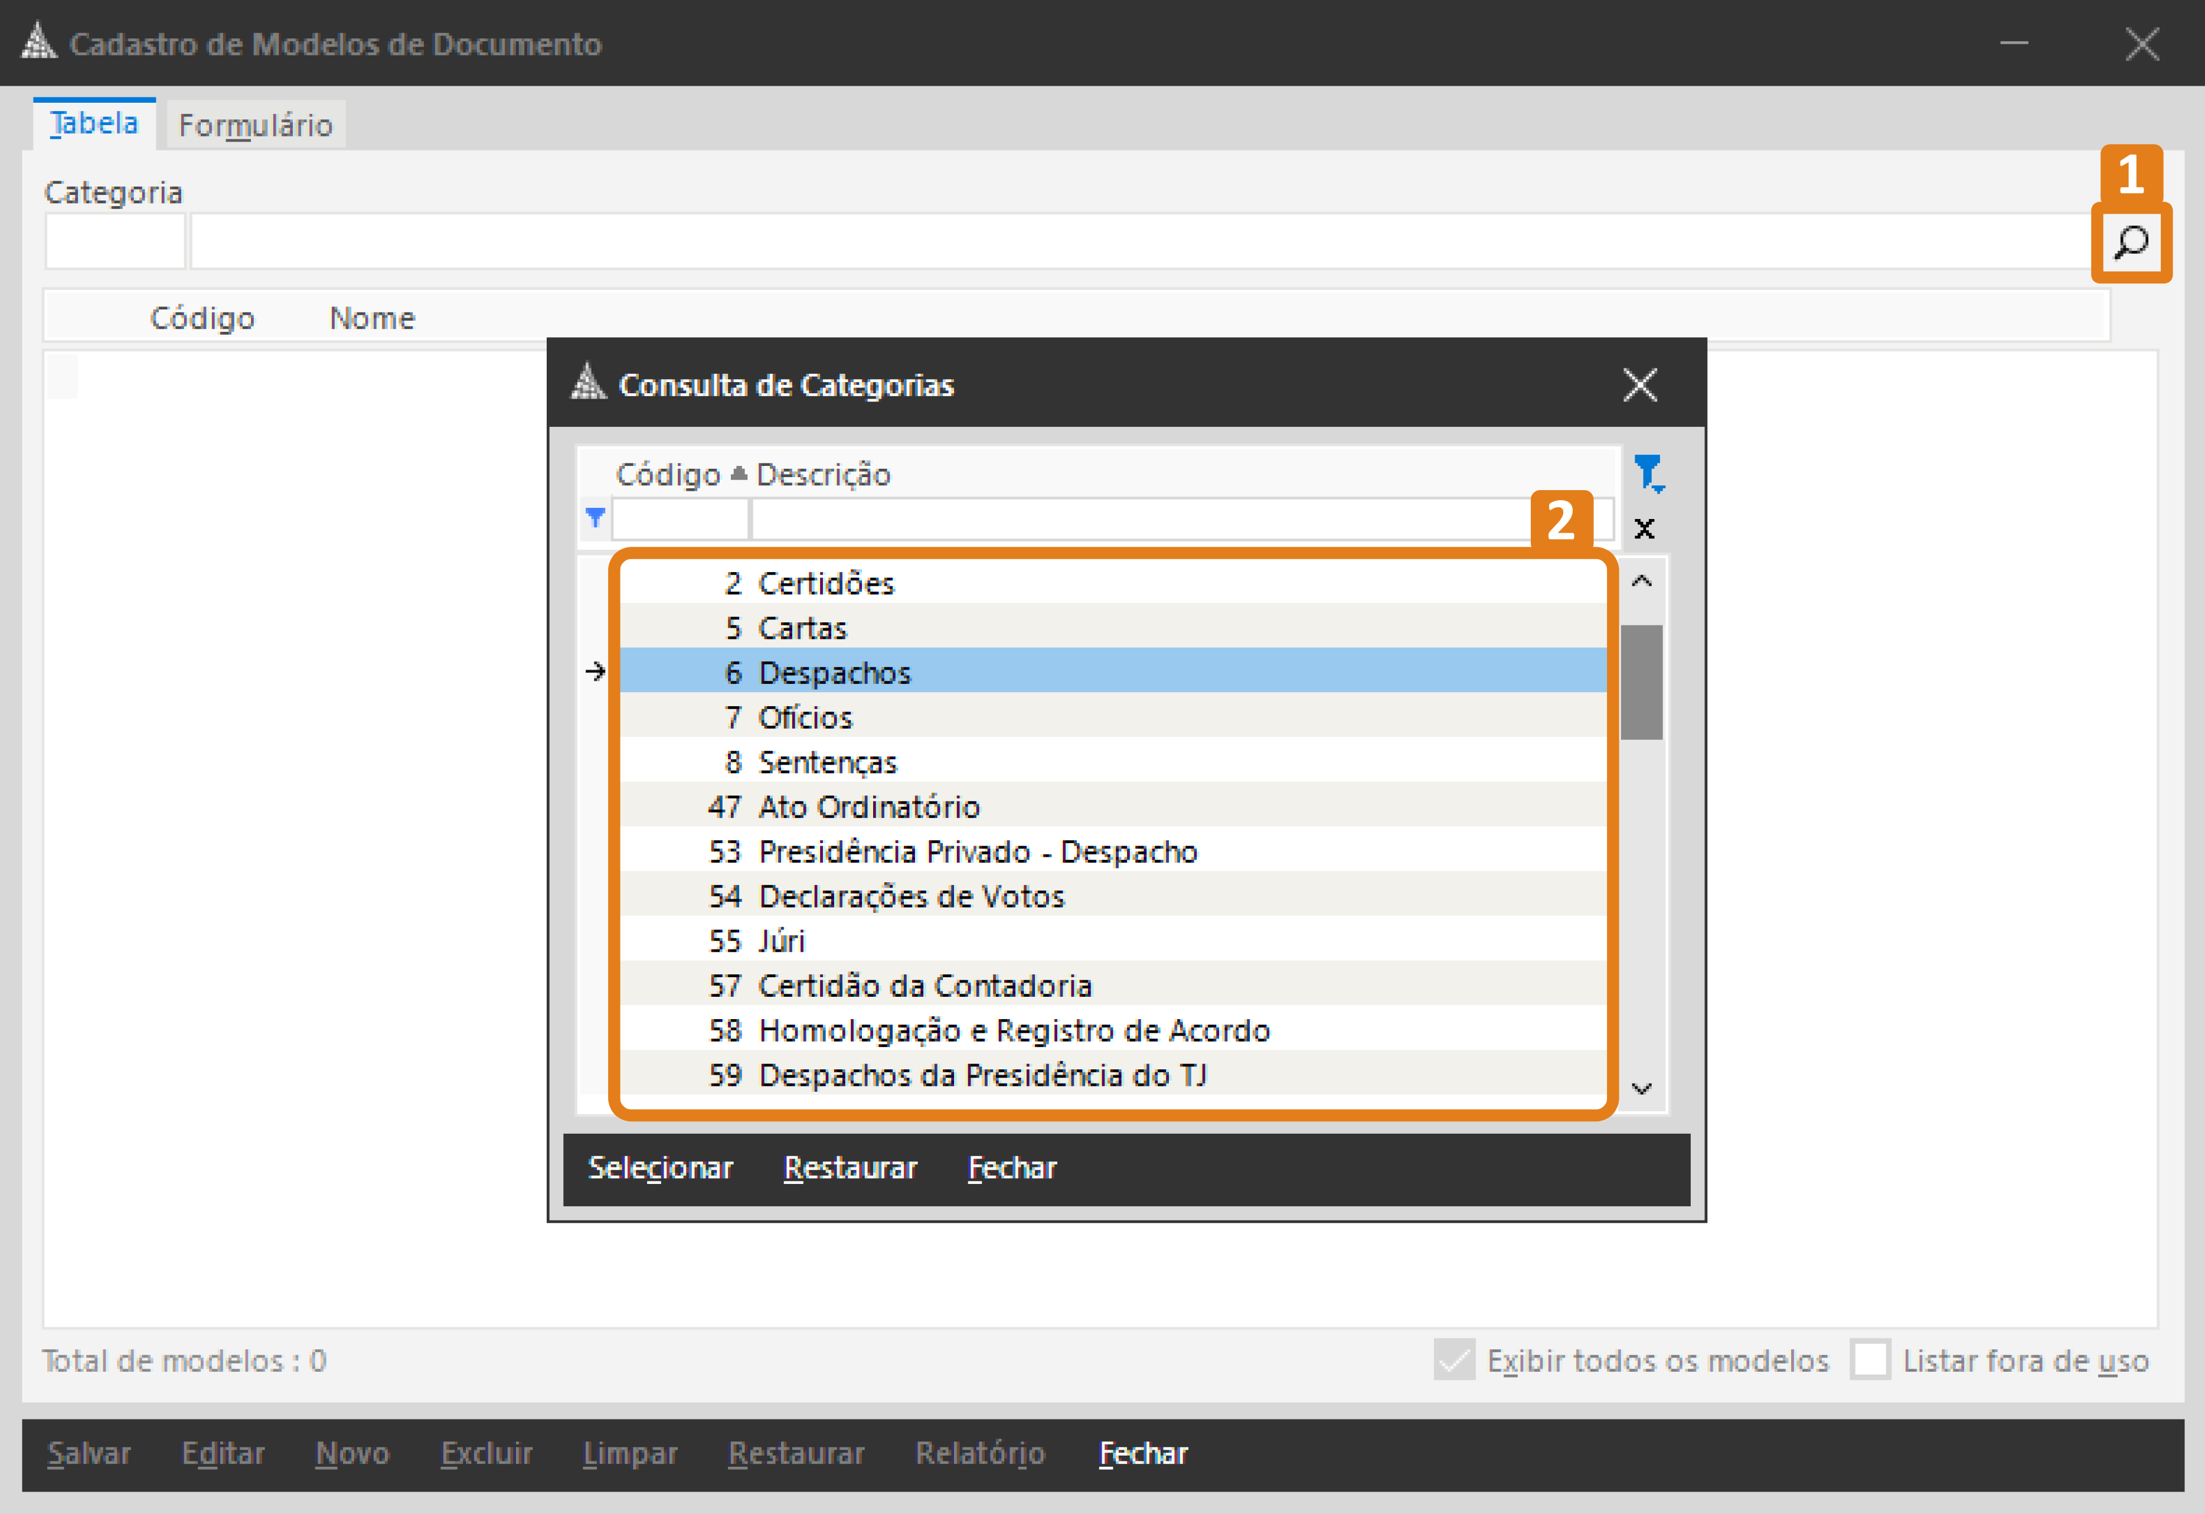The width and height of the screenshot is (2205, 1514).
Task: Click the Código column sort arrow
Action: [x=739, y=473]
